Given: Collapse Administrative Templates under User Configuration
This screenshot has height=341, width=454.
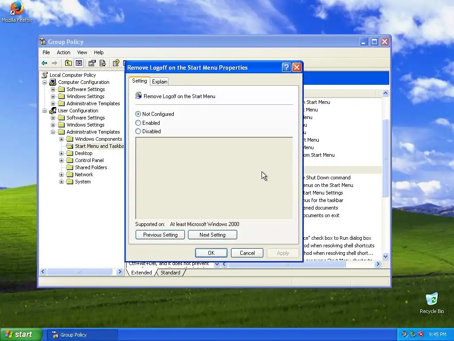Looking at the screenshot, I should 53,132.
